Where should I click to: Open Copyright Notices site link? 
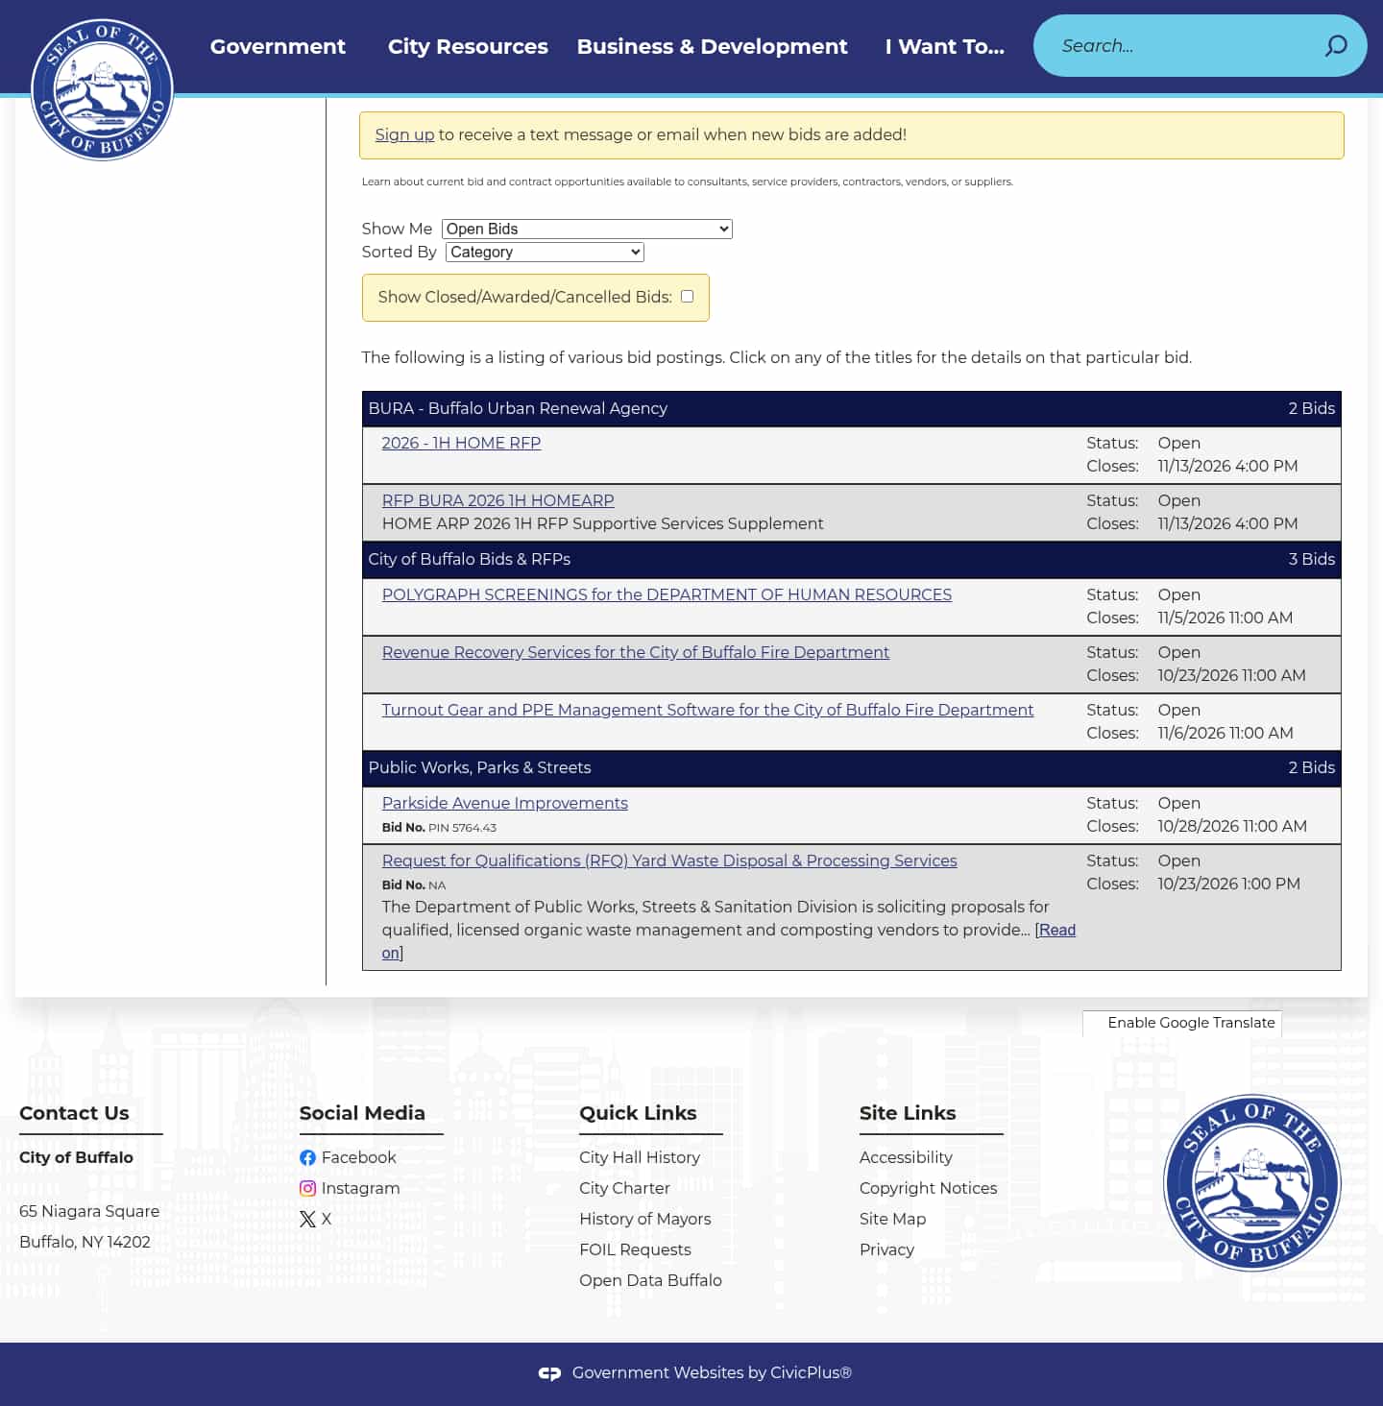click(928, 1189)
